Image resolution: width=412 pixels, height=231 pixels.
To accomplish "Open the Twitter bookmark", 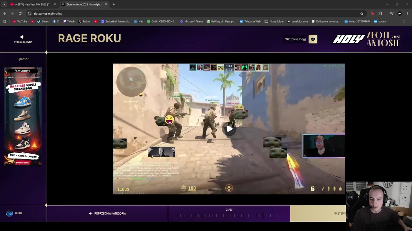I will pyautogui.click(x=84, y=21).
